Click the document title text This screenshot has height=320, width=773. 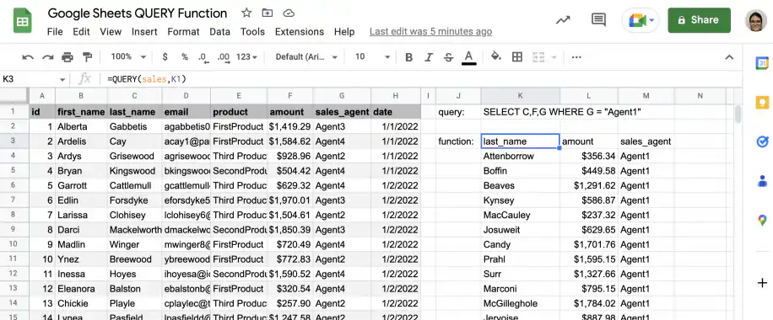(138, 13)
